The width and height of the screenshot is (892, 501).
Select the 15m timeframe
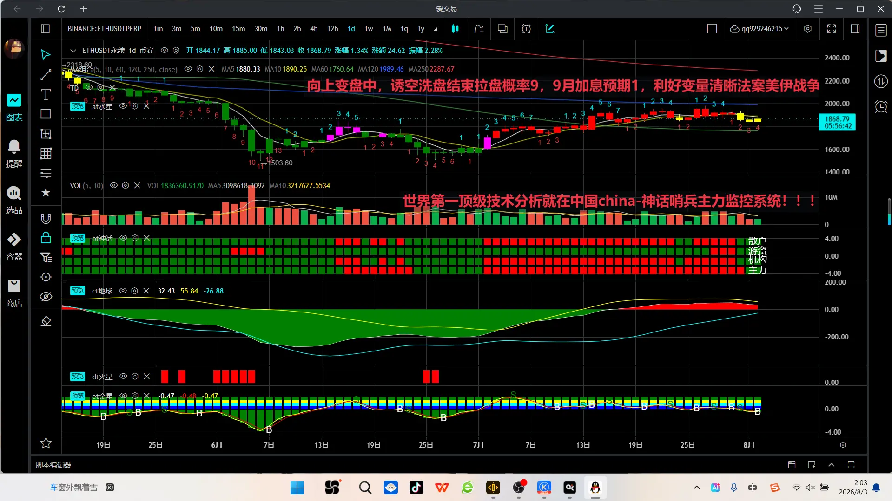238,29
